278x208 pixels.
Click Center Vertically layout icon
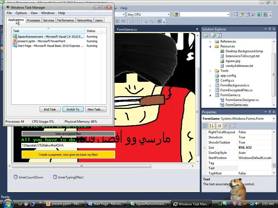pyautogui.click(x=137, y=21)
